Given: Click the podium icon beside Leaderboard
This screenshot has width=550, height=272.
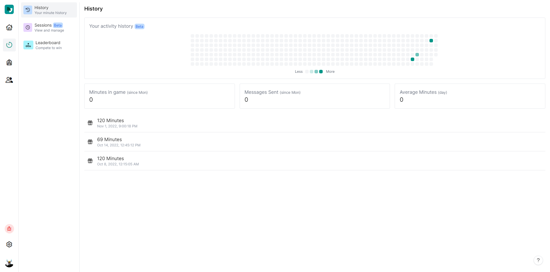Looking at the screenshot, I should [x=28, y=45].
